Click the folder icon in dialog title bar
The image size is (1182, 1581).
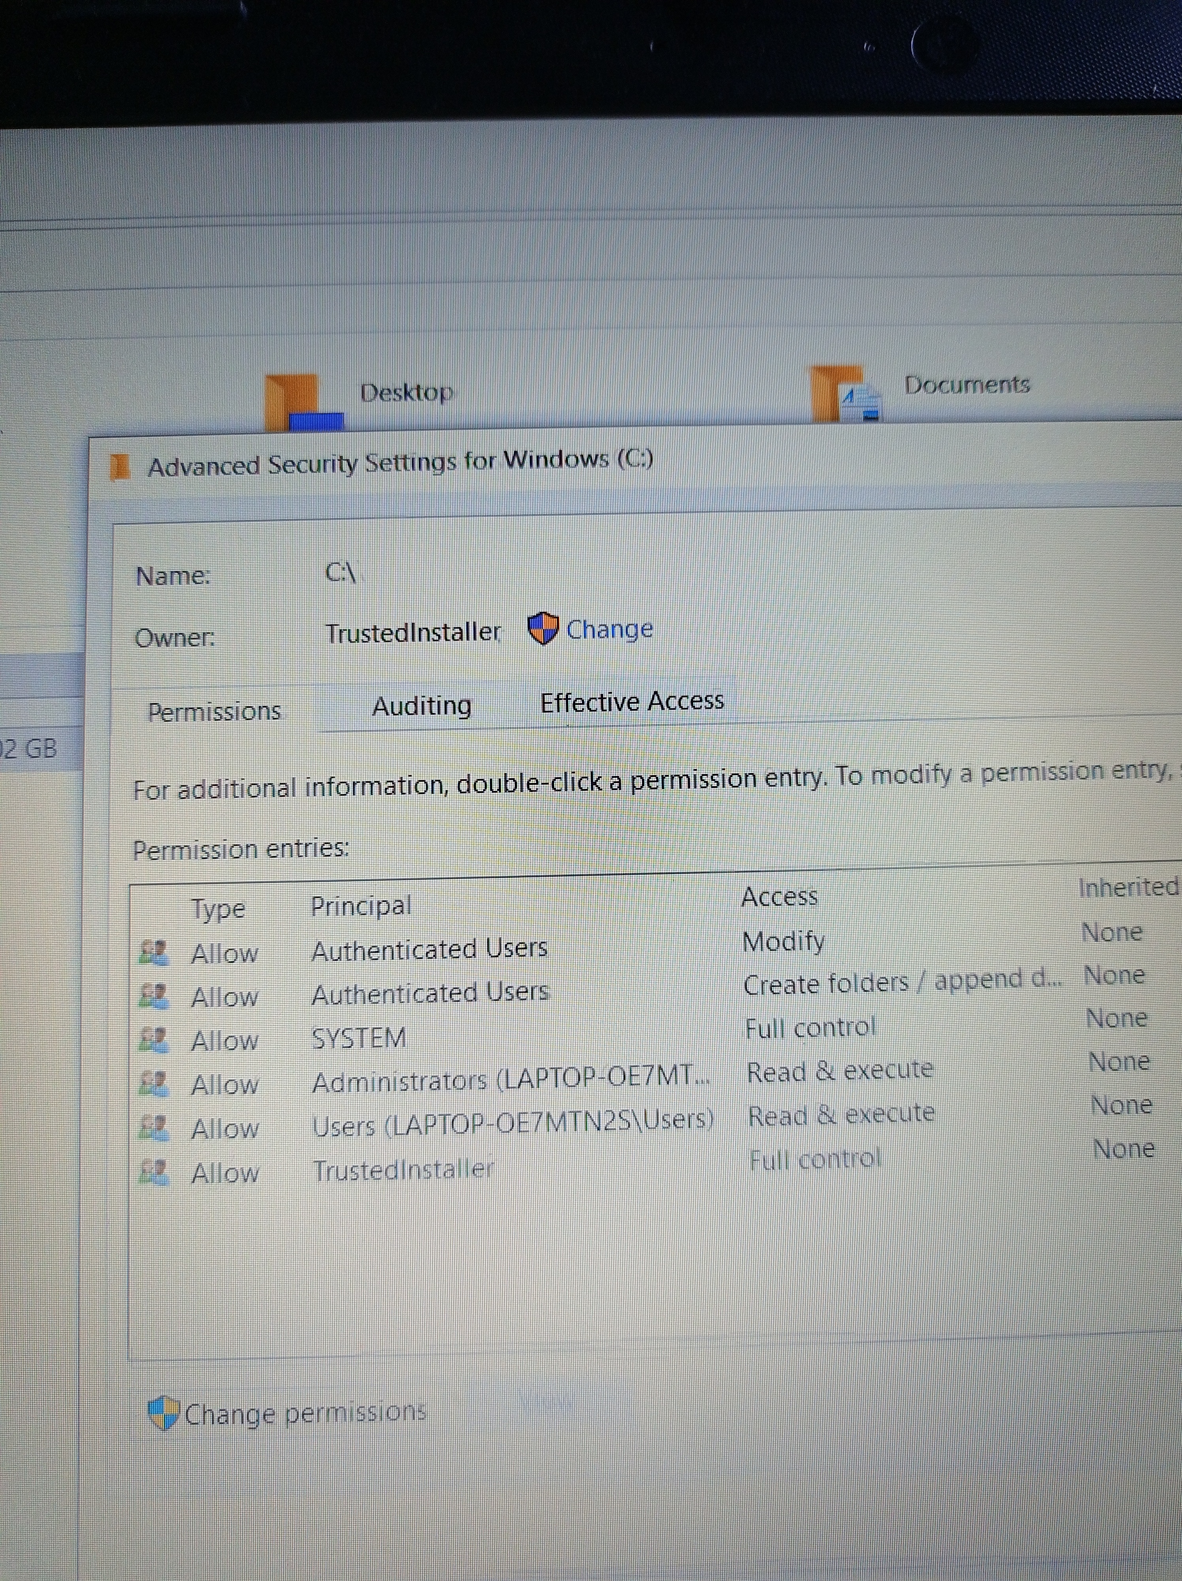(x=120, y=467)
